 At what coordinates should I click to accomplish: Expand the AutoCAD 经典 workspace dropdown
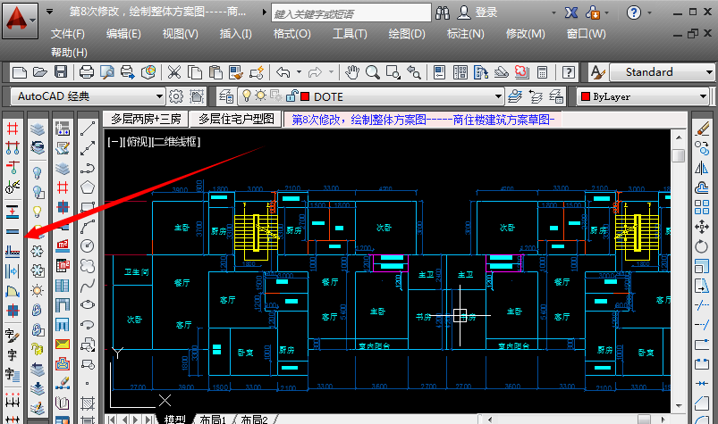coord(159,96)
